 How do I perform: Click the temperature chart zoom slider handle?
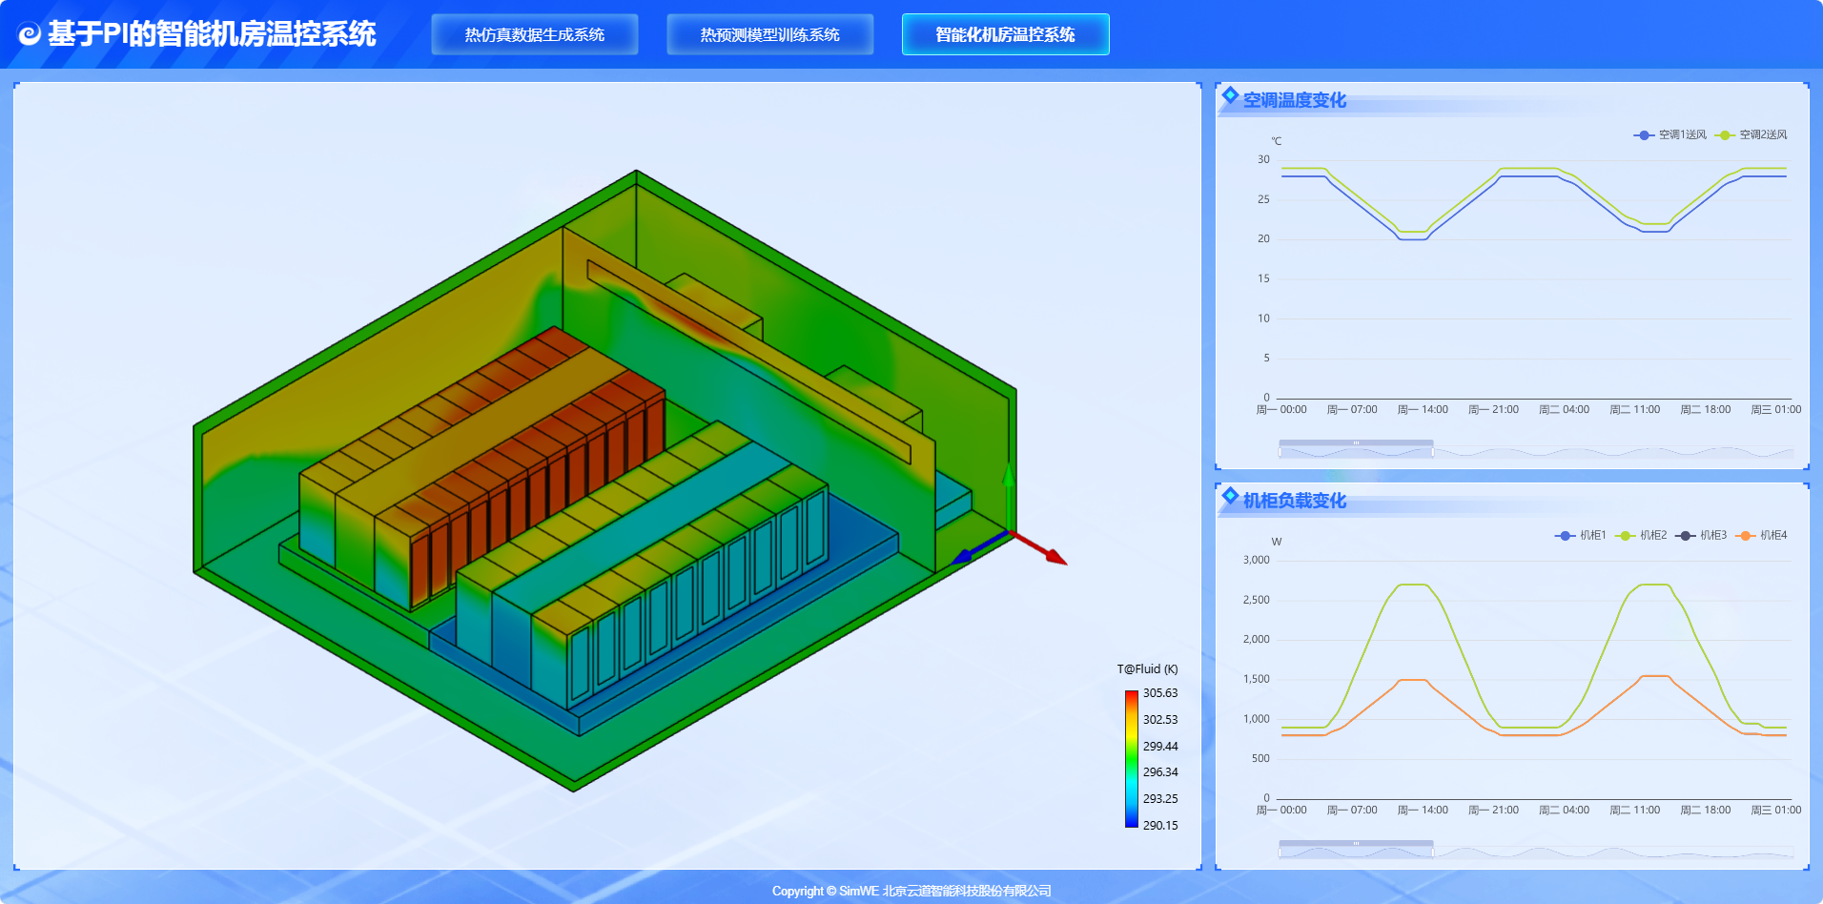tap(1356, 442)
